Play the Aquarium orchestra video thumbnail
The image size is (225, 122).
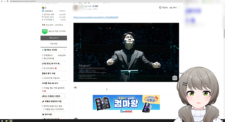pyautogui.click(x=126, y=52)
